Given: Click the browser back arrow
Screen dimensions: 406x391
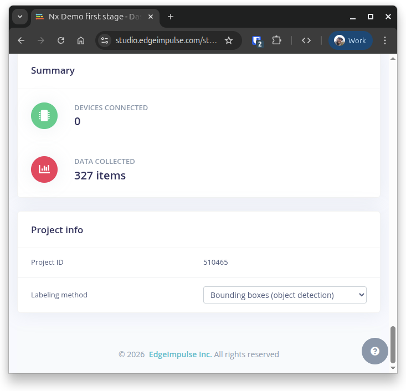Looking at the screenshot, I should 21,40.
